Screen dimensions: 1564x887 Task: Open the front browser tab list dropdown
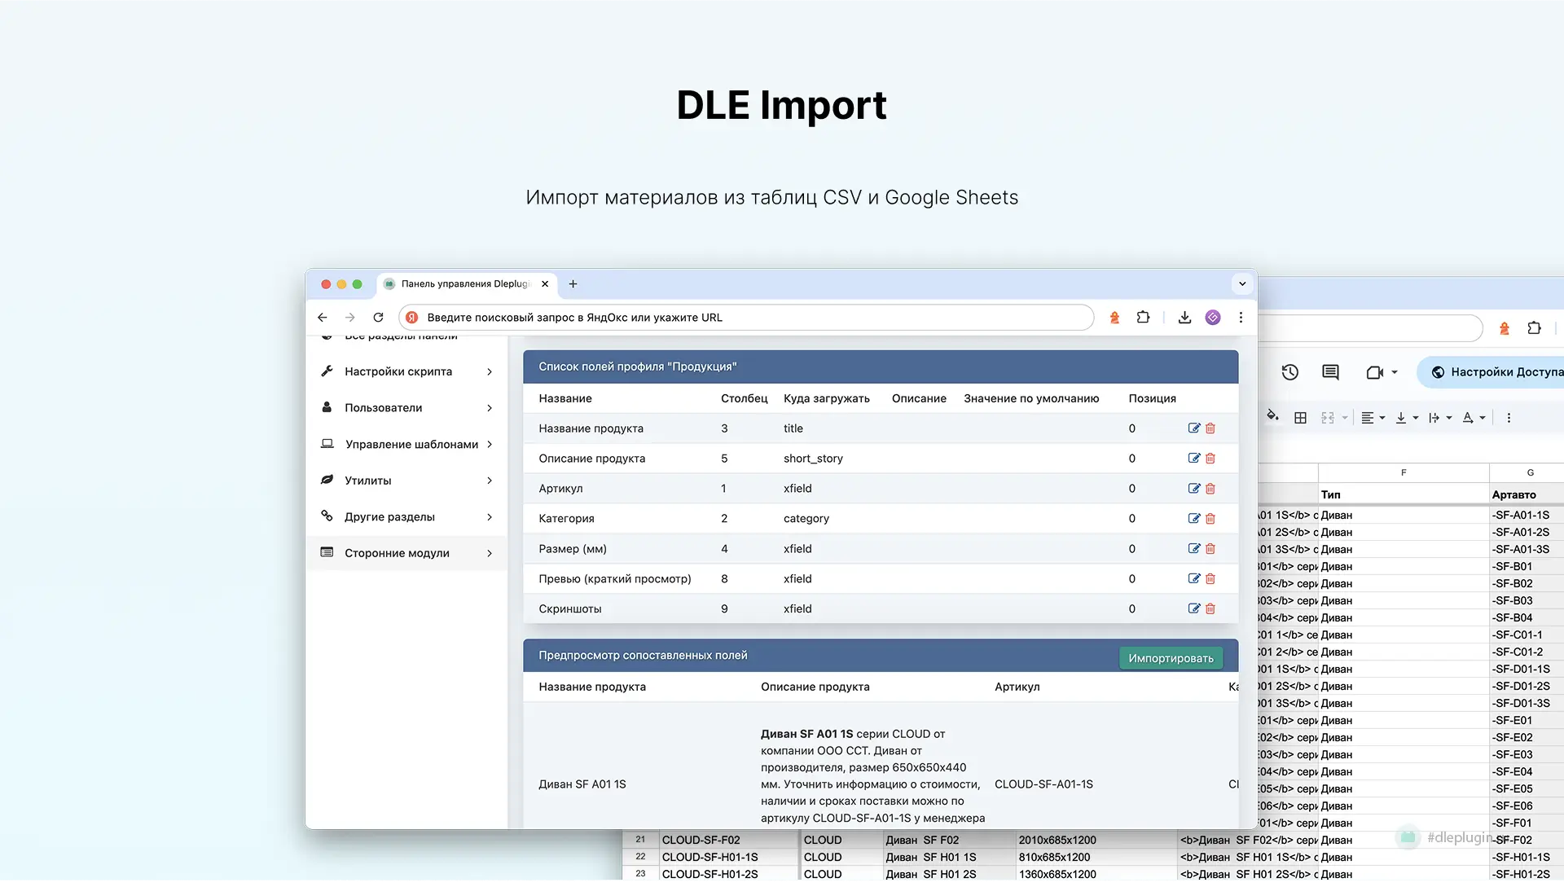pyautogui.click(x=1242, y=284)
